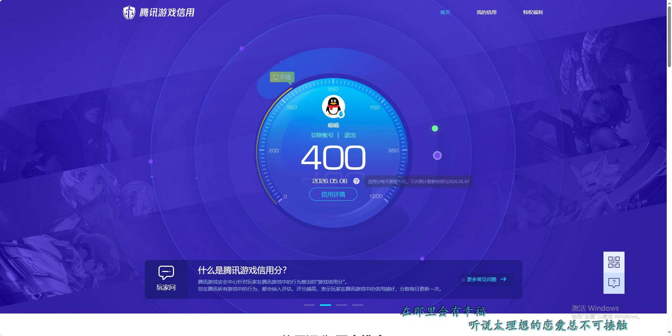Click the 什么是腾讯游戏信用分? heading
This screenshot has width=672, height=336.
click(242, 270)
